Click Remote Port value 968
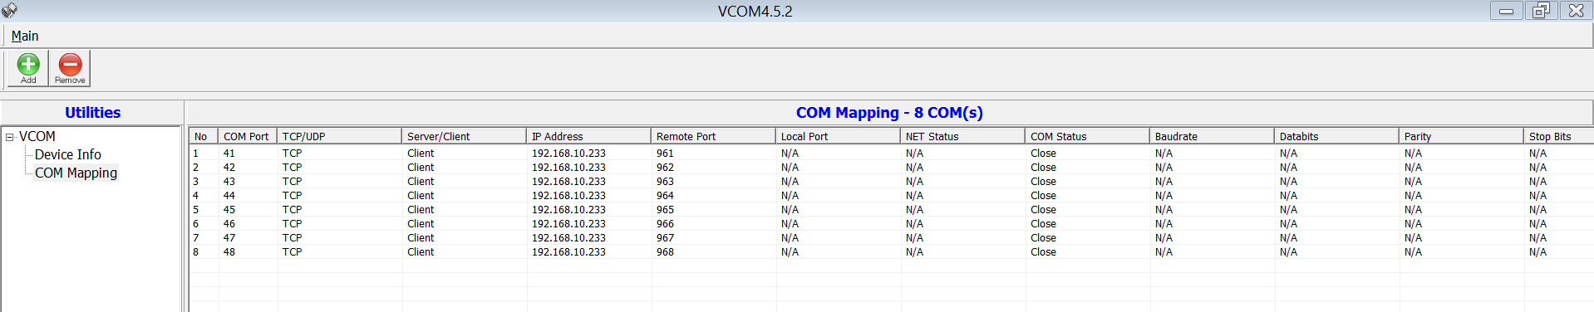The image size is (1594, 312). pyautogui.click(x=665, y=251)
